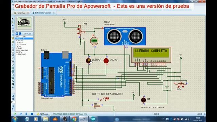Select the Subcircuit Mode tool
Image resolution: width=217 pixels, height=122 pixels.
coord(13,38)
